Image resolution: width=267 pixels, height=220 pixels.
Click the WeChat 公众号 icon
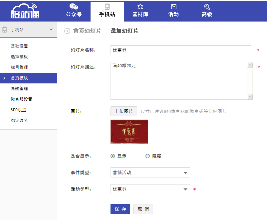point(74,7)
